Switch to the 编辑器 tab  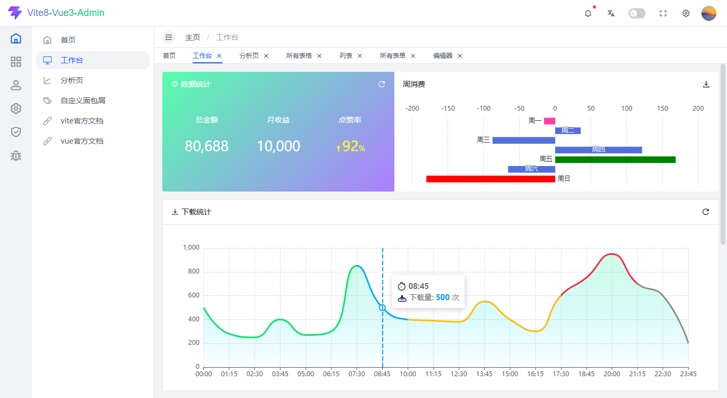(443, 55)
